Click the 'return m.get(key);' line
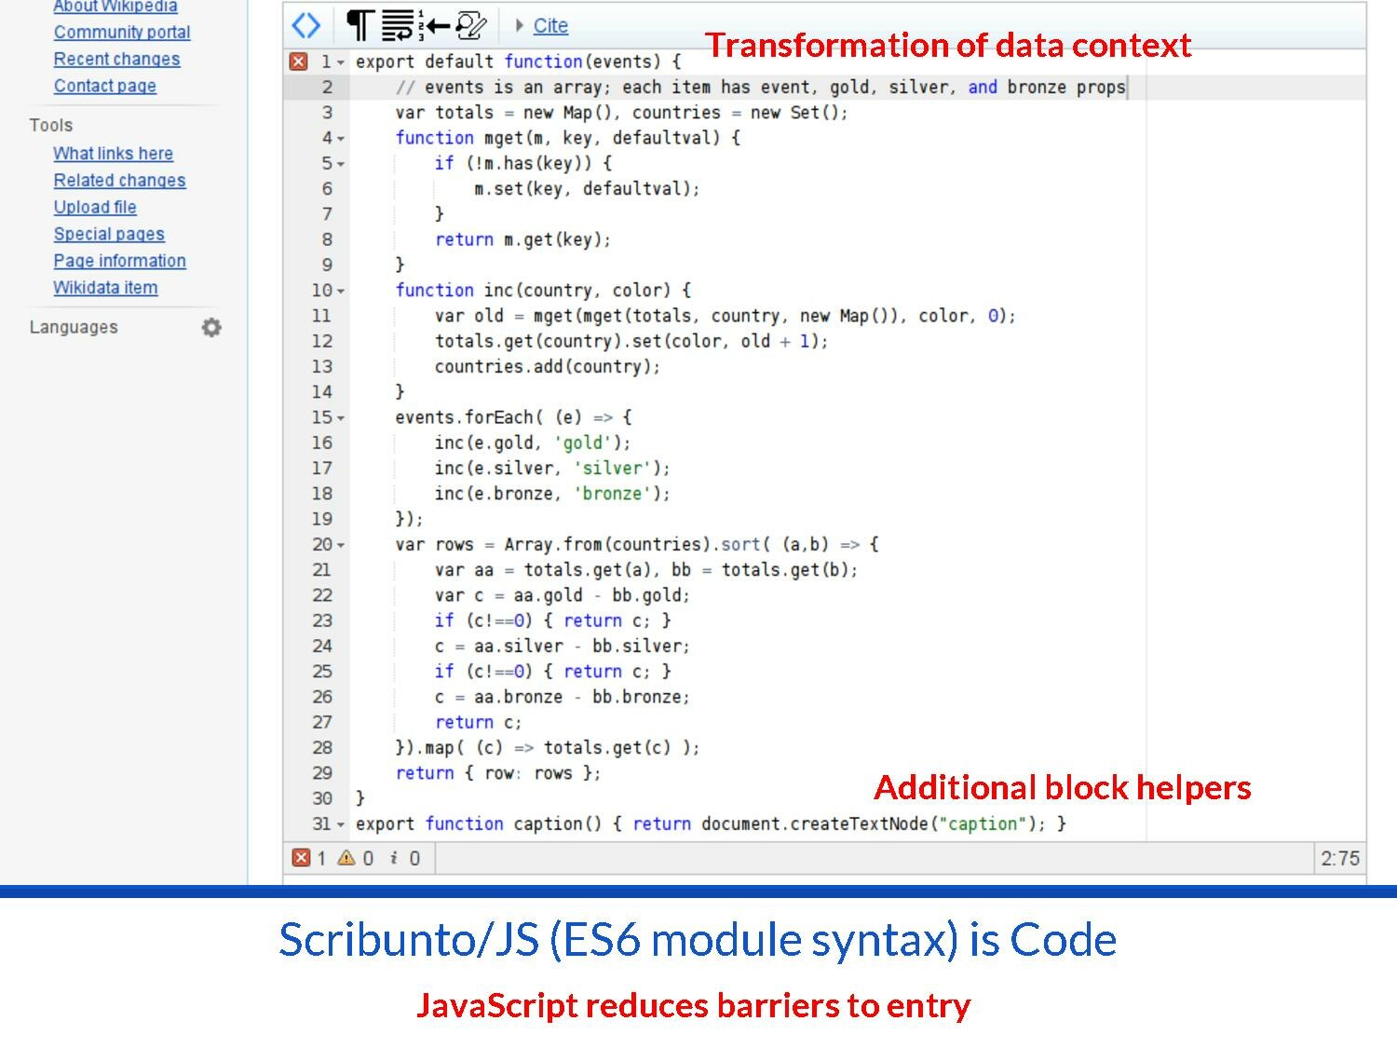The image size is (1397, 1048). (522, 239)
